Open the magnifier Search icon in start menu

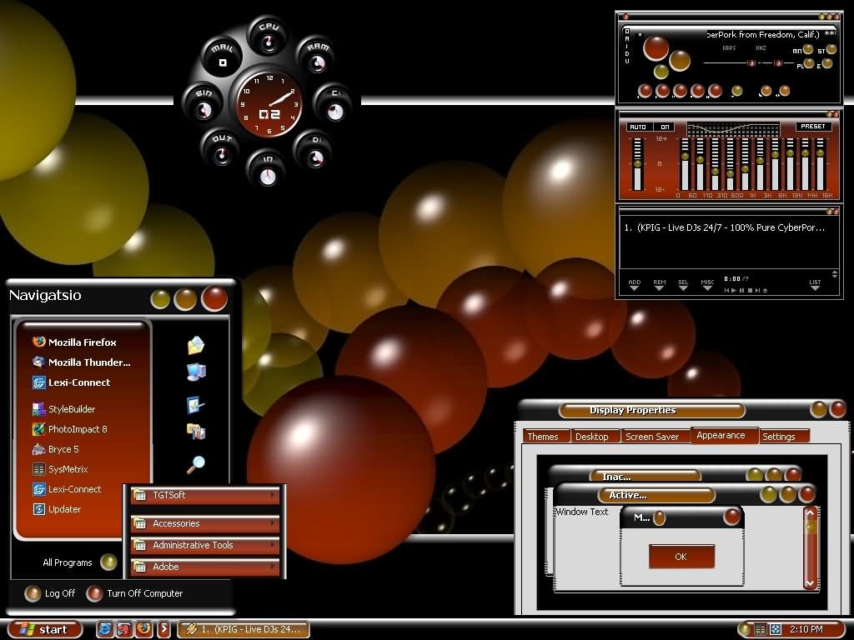pyautogui.click(x=195, y=464)
